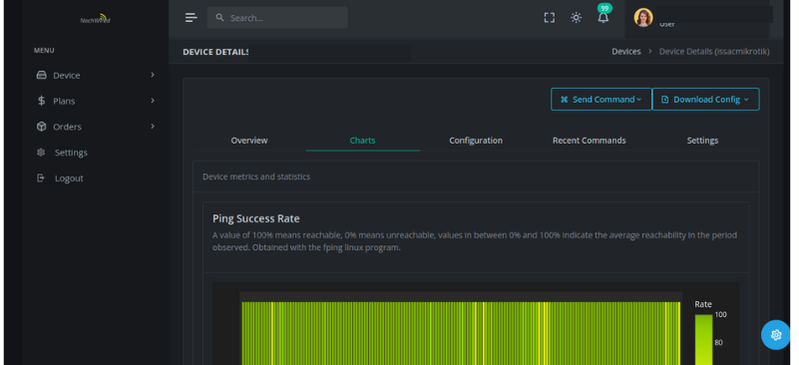
Task: Click the Ping Success Rate heatmap chart
Action: pos(461,333)
